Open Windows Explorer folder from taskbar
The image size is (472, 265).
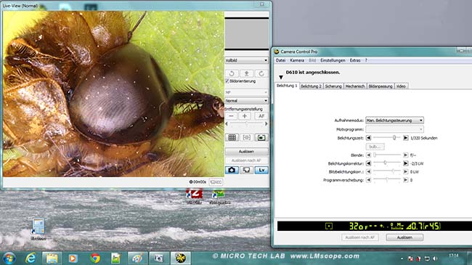[x=52, y=258]
